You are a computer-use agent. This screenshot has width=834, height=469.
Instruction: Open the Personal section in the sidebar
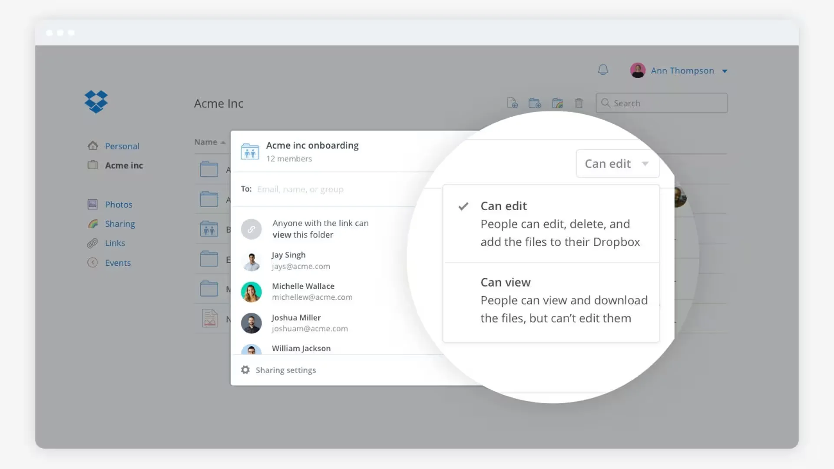(x=122, y=146)
